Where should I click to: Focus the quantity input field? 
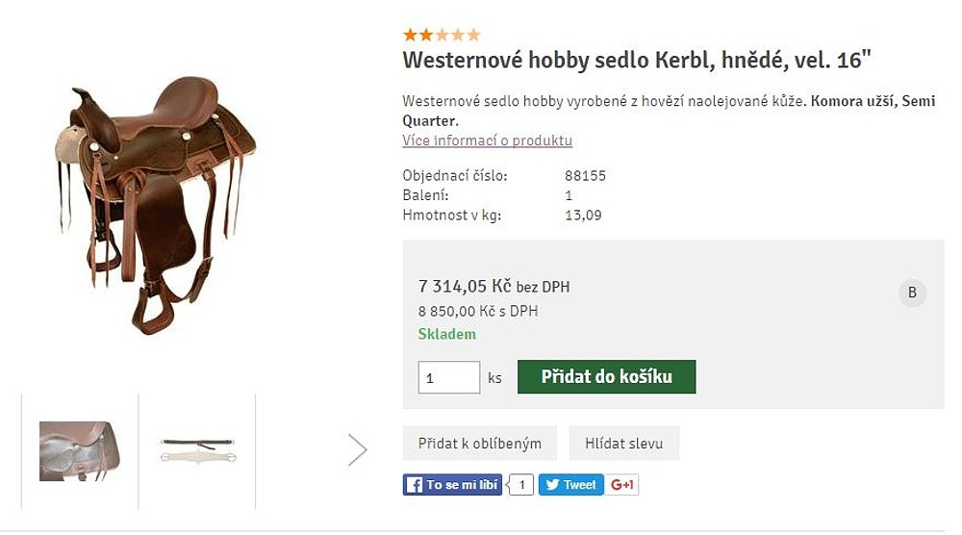point(448,377)
